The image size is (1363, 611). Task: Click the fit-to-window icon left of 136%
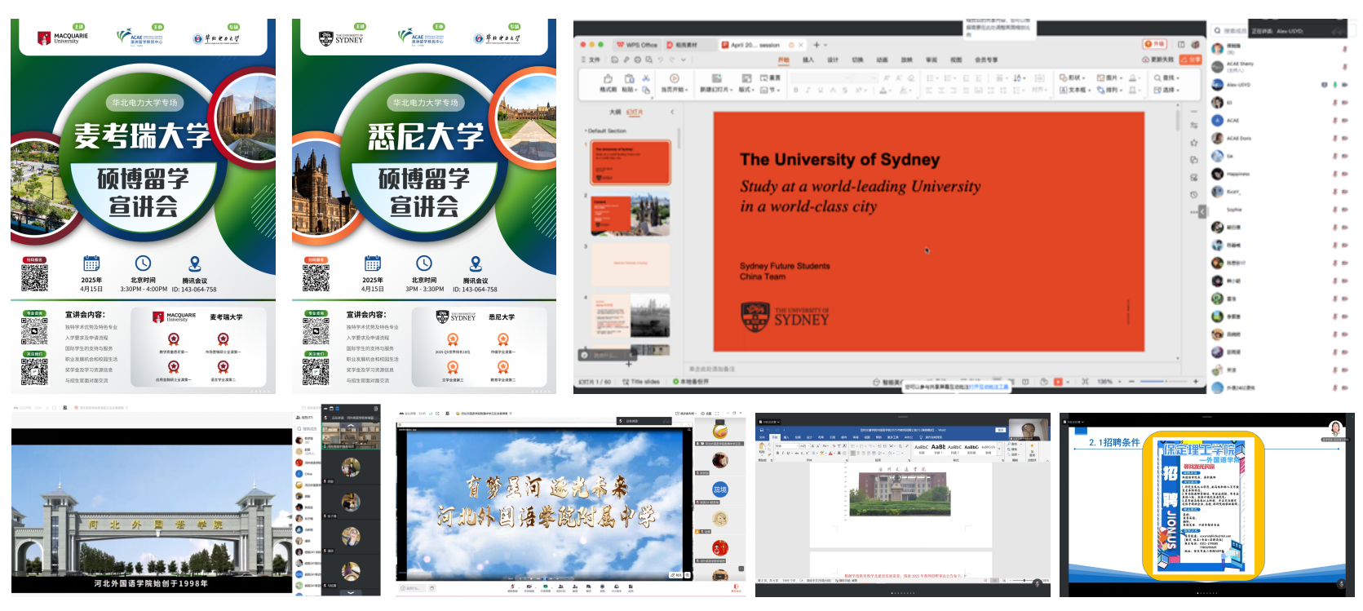(1085, 382)
